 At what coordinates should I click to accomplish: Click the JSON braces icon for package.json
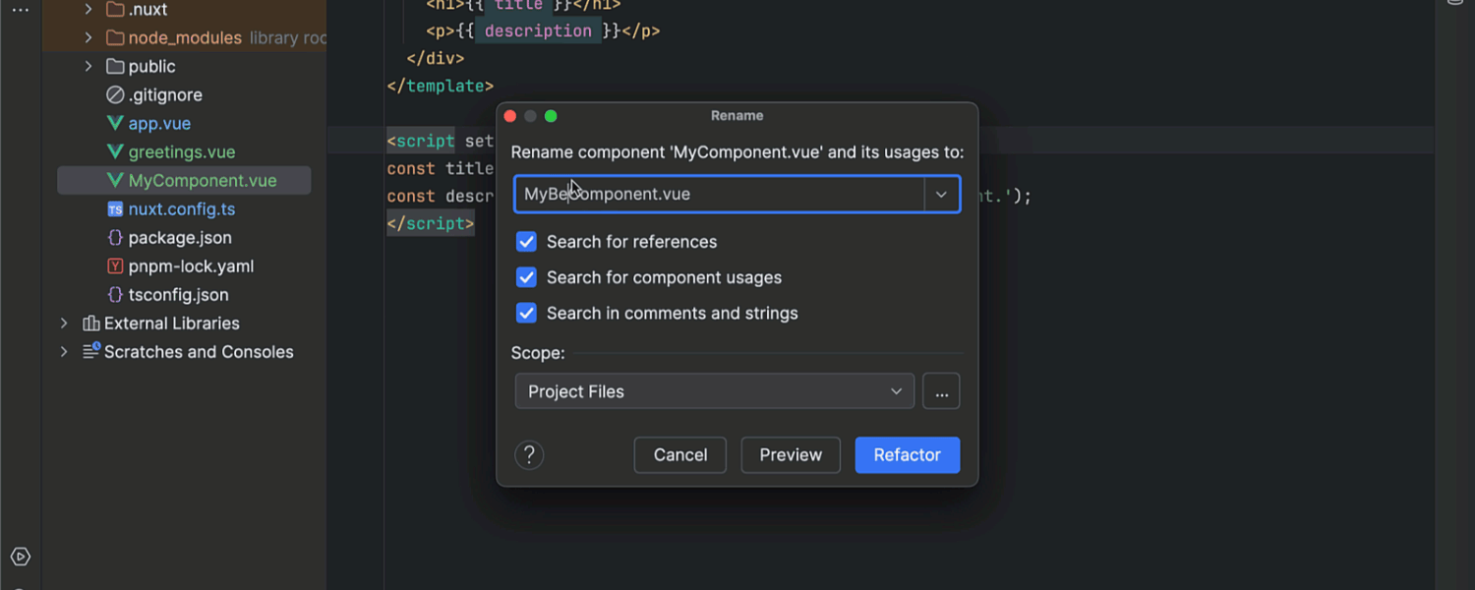115,238
